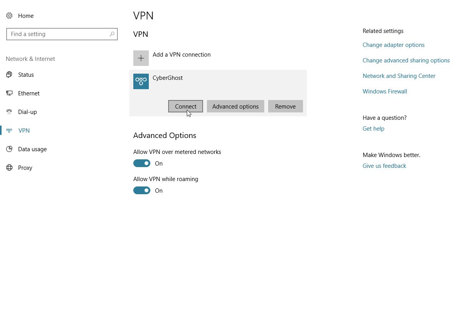
Task: Click the Status globe icon
Action: [x=9, y=75]
